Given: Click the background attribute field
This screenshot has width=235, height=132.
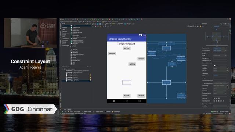Looking at the screenshot, I should click(x=221, y=58).
